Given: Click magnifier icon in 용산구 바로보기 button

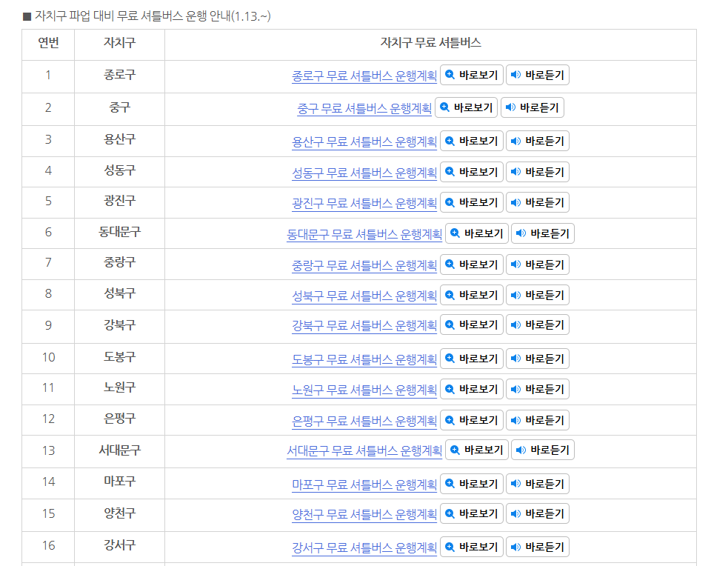Looking at the screenshot, I should click(x=450, y=141).
